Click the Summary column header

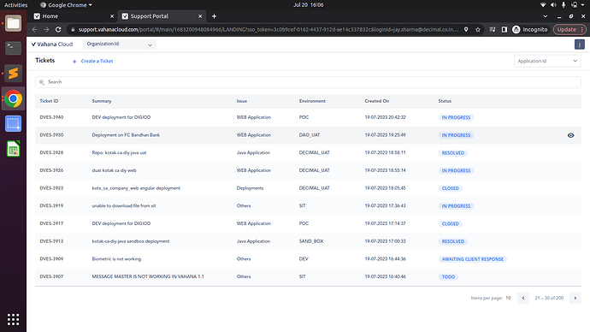pos(102,101)
